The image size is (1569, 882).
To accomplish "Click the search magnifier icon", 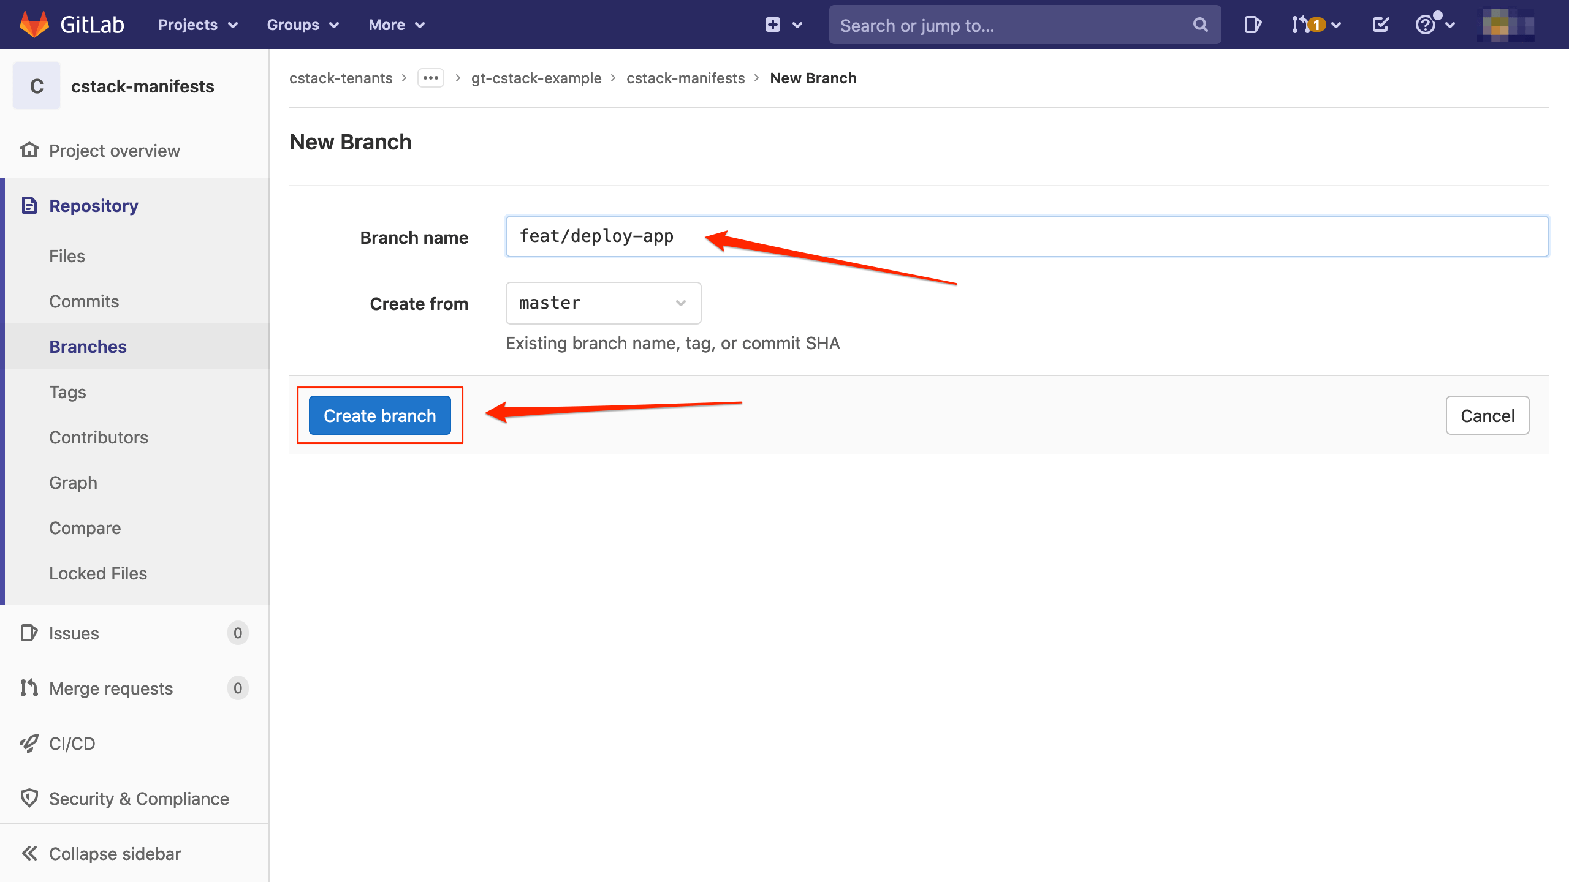I will coord(1199,24).
